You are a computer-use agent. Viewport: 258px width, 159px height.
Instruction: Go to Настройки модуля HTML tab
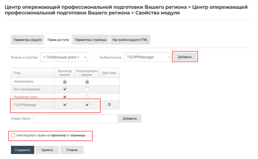130,40
